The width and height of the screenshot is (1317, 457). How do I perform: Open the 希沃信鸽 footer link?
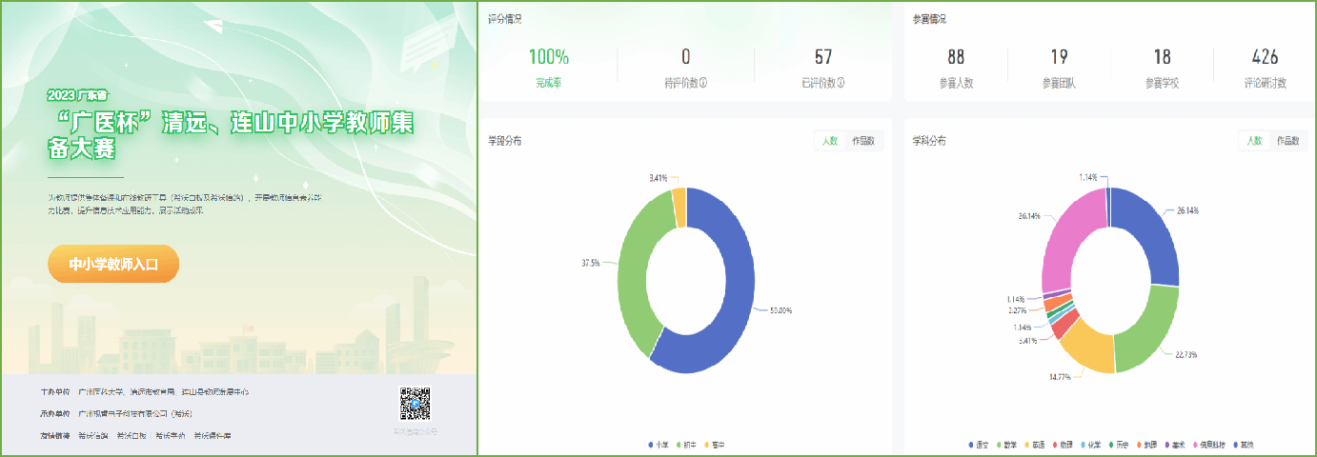(x=93, y=435)
